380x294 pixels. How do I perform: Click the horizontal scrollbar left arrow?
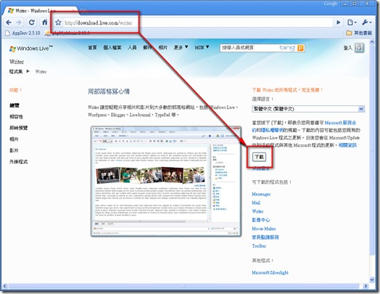[x=4, y=286]
